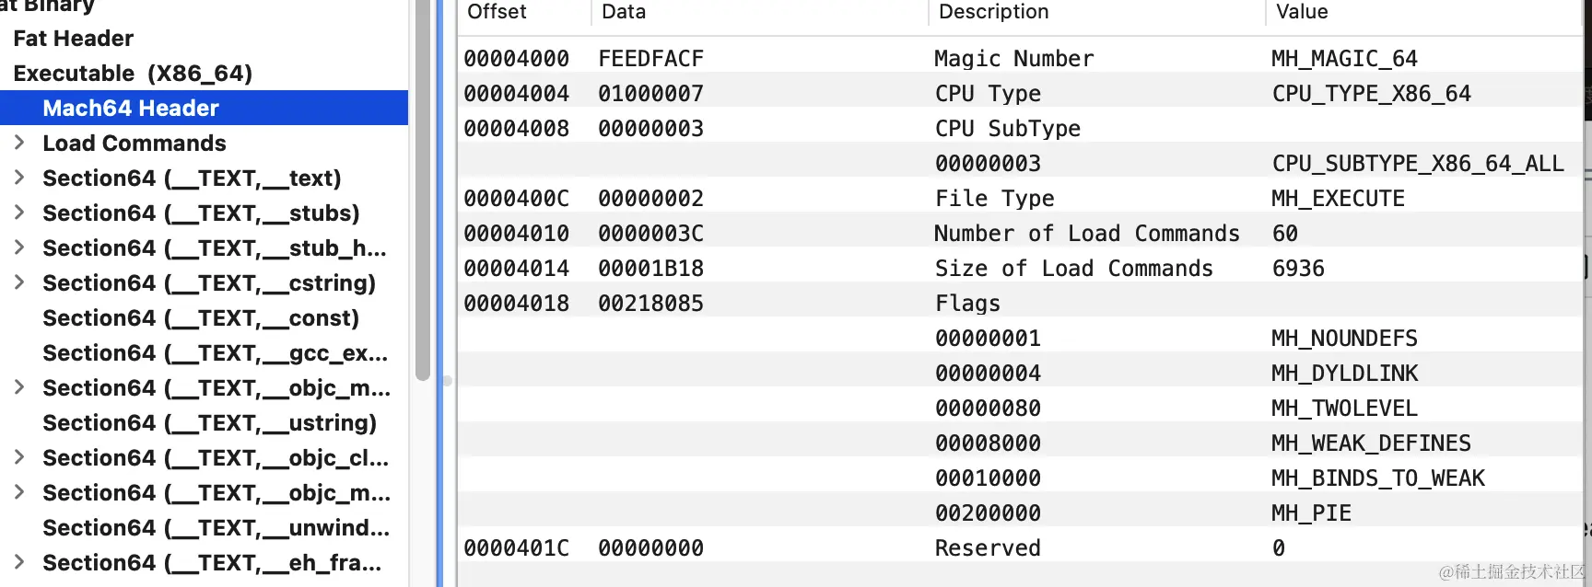Click the sidebar vertical scrollbar
This screenshot has width=1592, height=587.
point(423,184)
